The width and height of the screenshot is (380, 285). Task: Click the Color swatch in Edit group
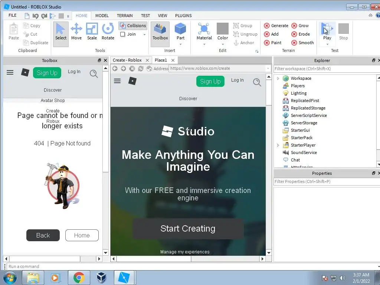tap(223, 29)
